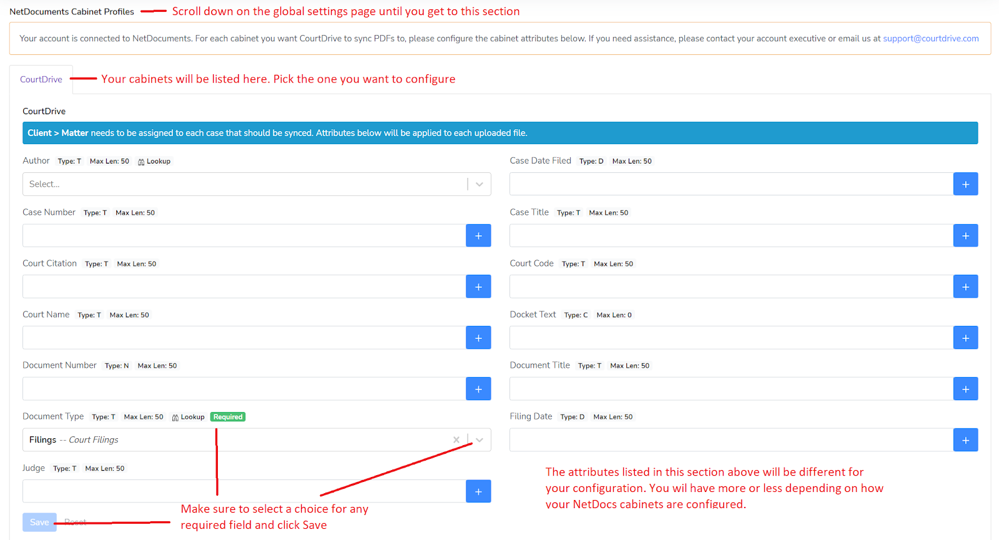Viewport: 999px width, 540px height.
Task: Click the plus button for Docket Text
Action: [965, 338]
